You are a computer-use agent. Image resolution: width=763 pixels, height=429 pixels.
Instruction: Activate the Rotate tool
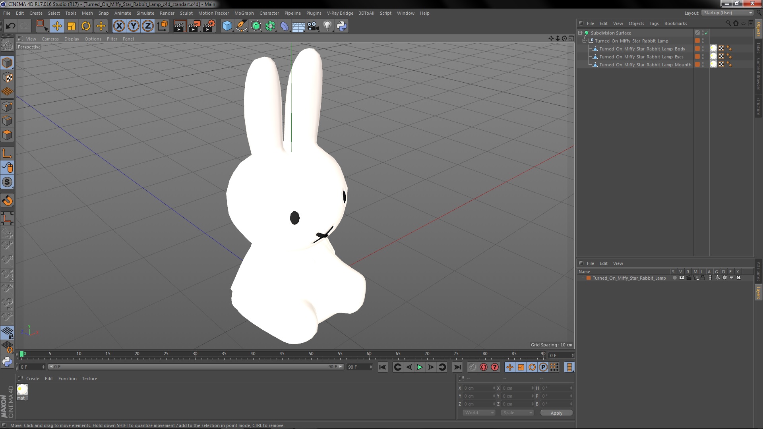pos(86,26)
